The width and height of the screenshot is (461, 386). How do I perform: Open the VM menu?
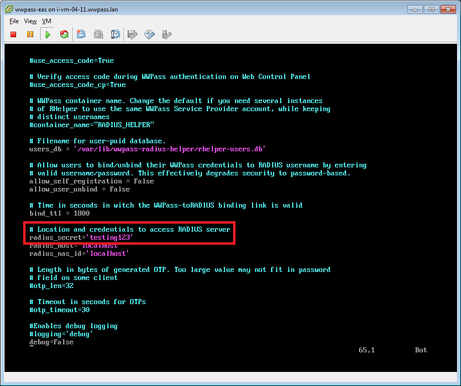click(46, 21)
